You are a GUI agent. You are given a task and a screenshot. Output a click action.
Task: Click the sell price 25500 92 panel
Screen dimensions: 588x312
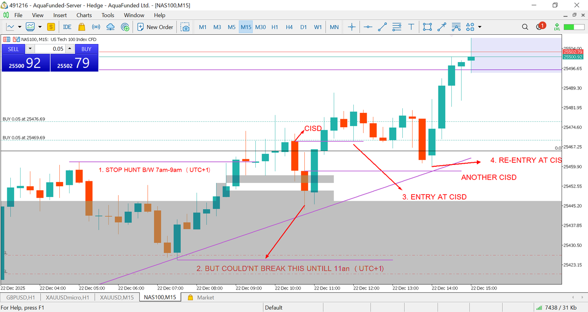(x=25, y=63)
